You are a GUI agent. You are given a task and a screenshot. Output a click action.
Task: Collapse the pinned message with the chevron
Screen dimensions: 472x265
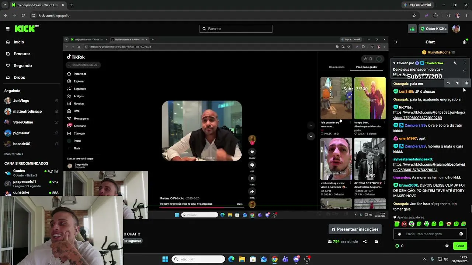[465, 71]
